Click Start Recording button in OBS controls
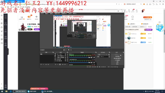This screenshot has height=93, width=165. point(117,56)
